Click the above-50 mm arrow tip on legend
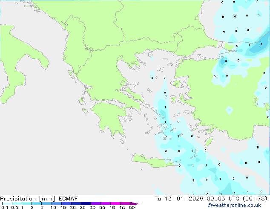 coord(135,203)
